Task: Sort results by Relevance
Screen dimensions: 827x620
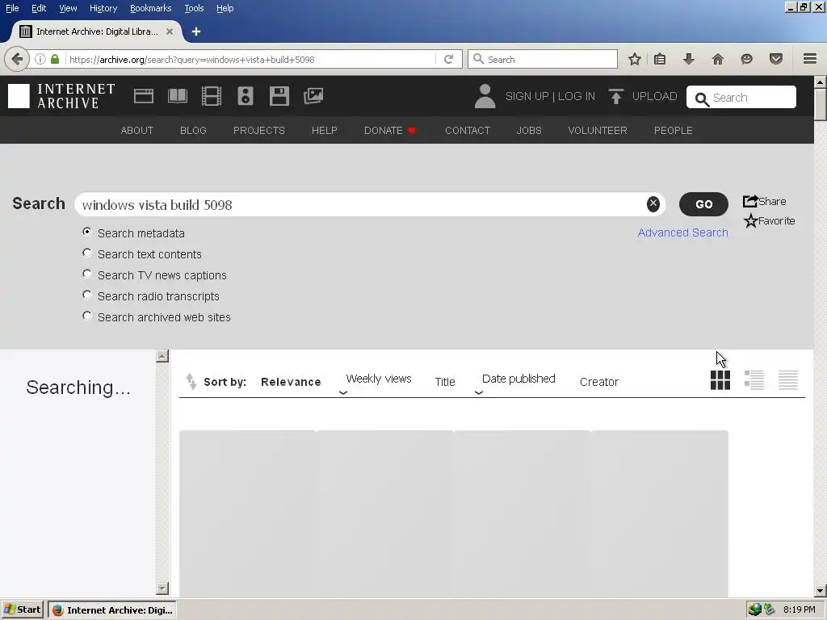Action: (291, 382)
